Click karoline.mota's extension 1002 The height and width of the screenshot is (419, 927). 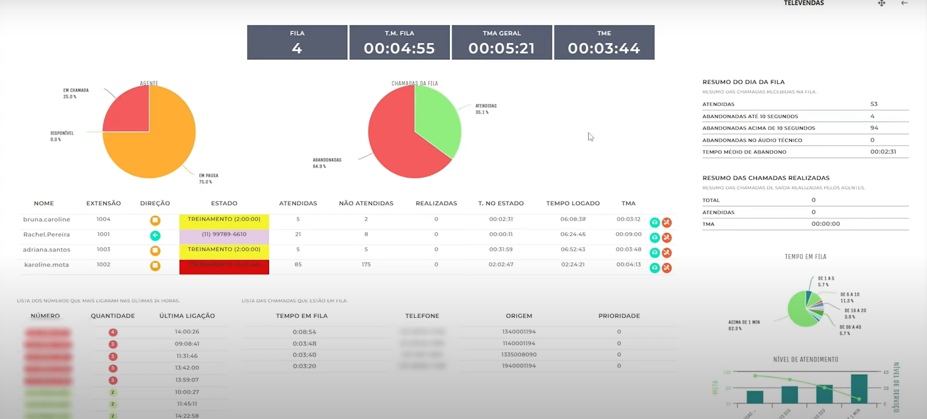[x=103, y=264]
